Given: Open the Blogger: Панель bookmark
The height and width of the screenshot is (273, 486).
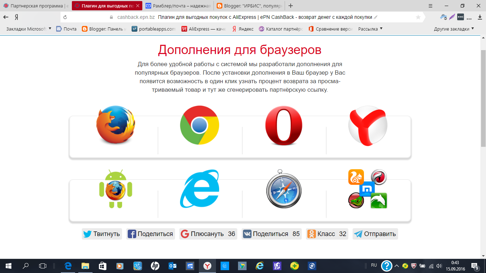Looking at the screenshot, I should coord(104,29).
